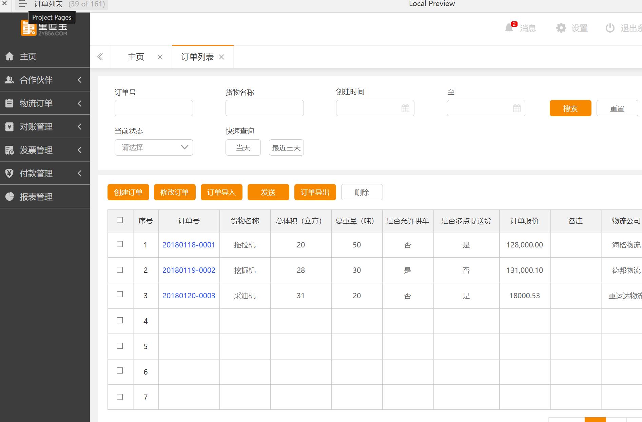Click the Project Pages tooltip label
This screenshot has height=422, width=642.
[x=52, y=17]
